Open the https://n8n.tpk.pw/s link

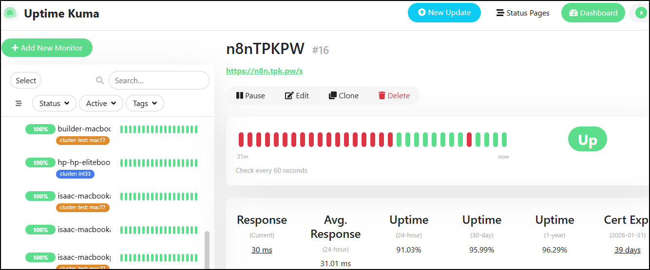[x=264, y=71]
